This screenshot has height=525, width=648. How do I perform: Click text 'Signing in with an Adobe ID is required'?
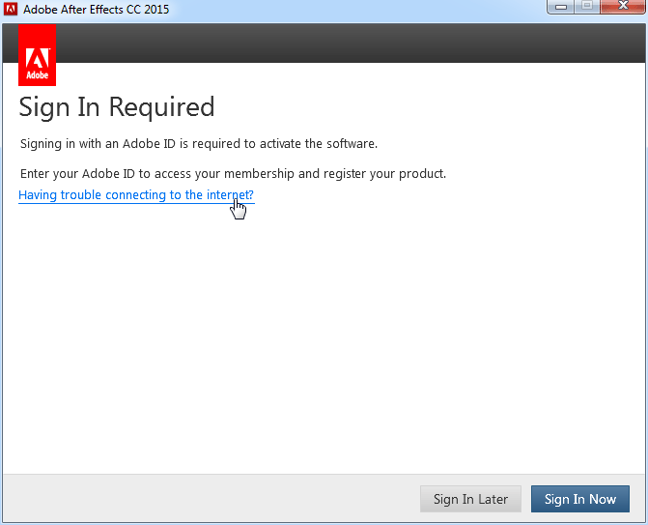click(130, 143)
